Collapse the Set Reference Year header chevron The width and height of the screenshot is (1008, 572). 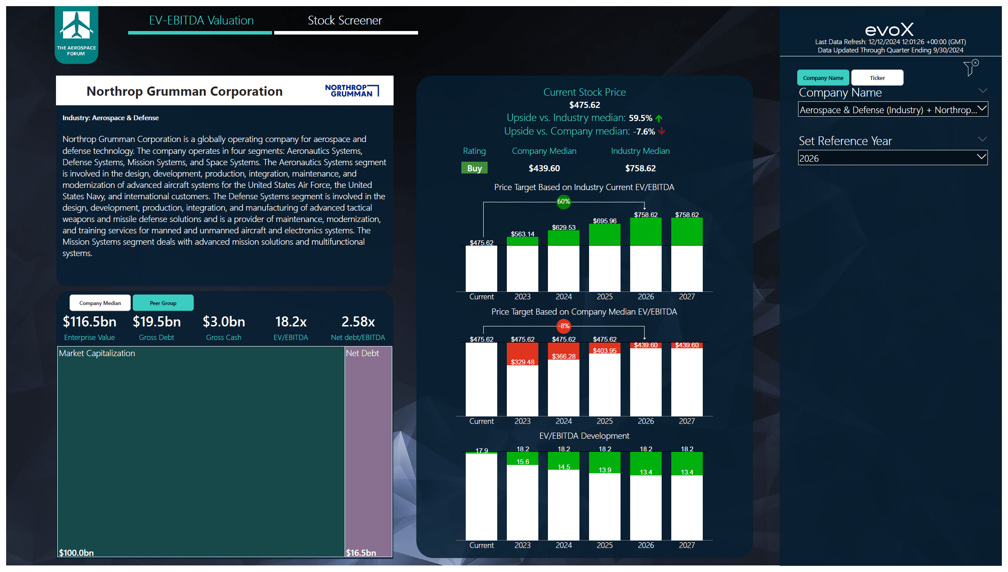tap(983, 139)
